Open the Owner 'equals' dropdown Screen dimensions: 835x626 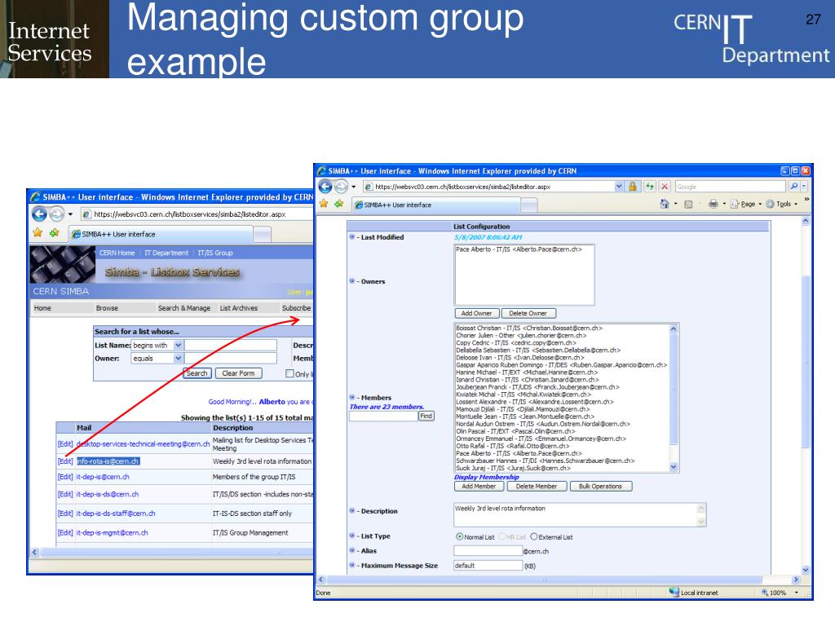[179, 359]
